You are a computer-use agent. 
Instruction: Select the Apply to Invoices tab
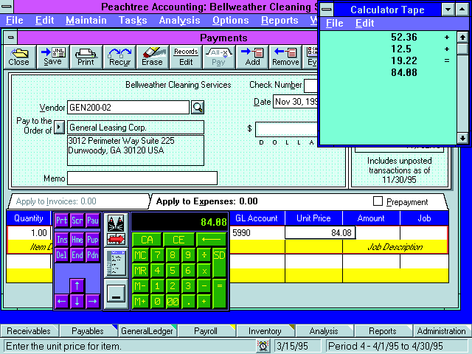pyautogui.click(x=56, y=201)
